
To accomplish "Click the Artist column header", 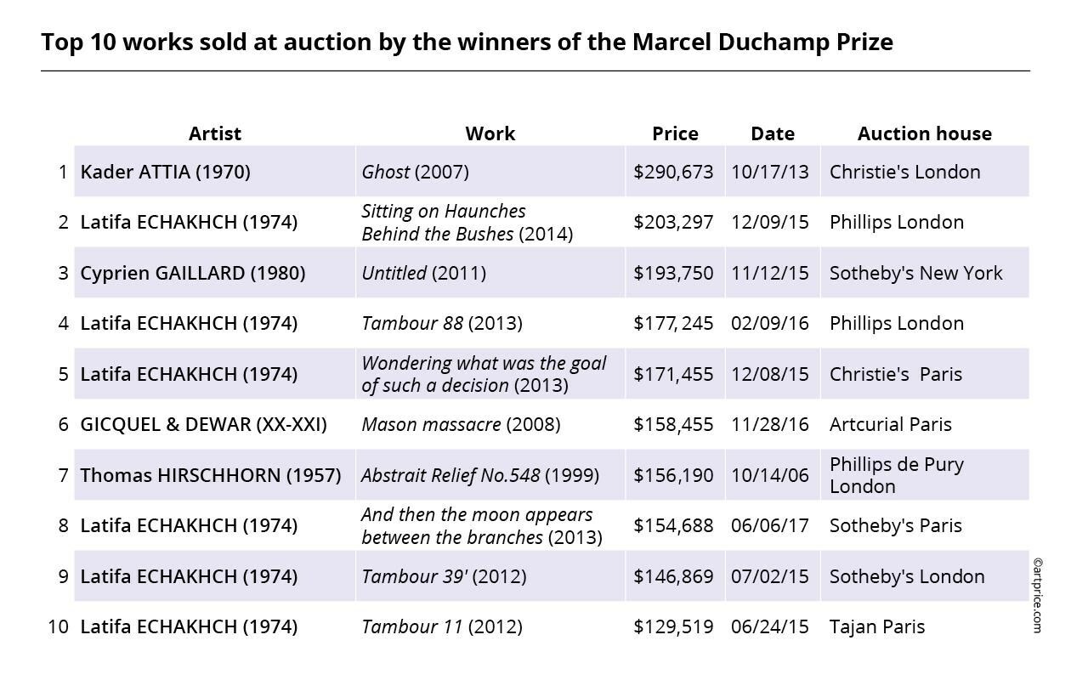I will pyautogui.click(x=214, y=133).
